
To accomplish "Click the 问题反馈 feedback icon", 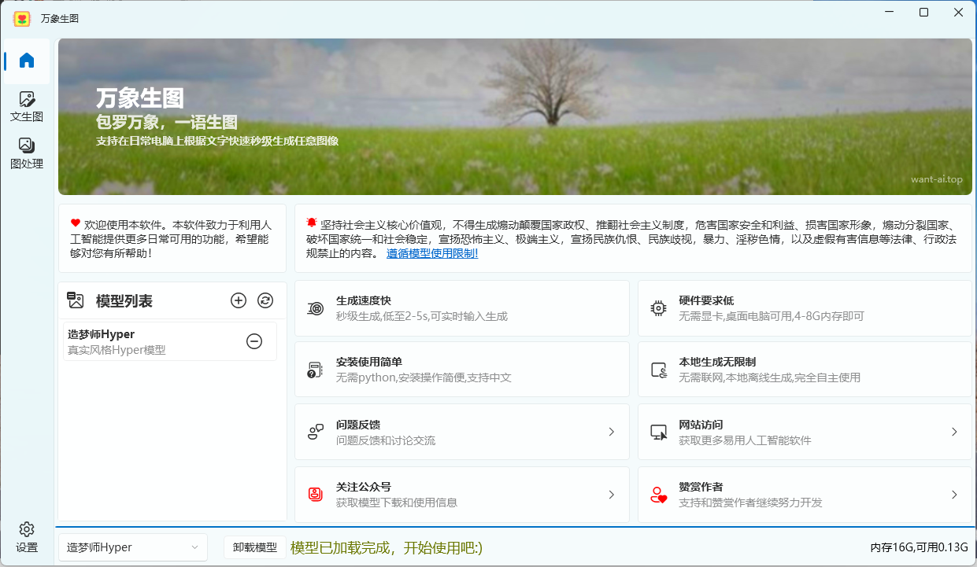I will 313,431.
